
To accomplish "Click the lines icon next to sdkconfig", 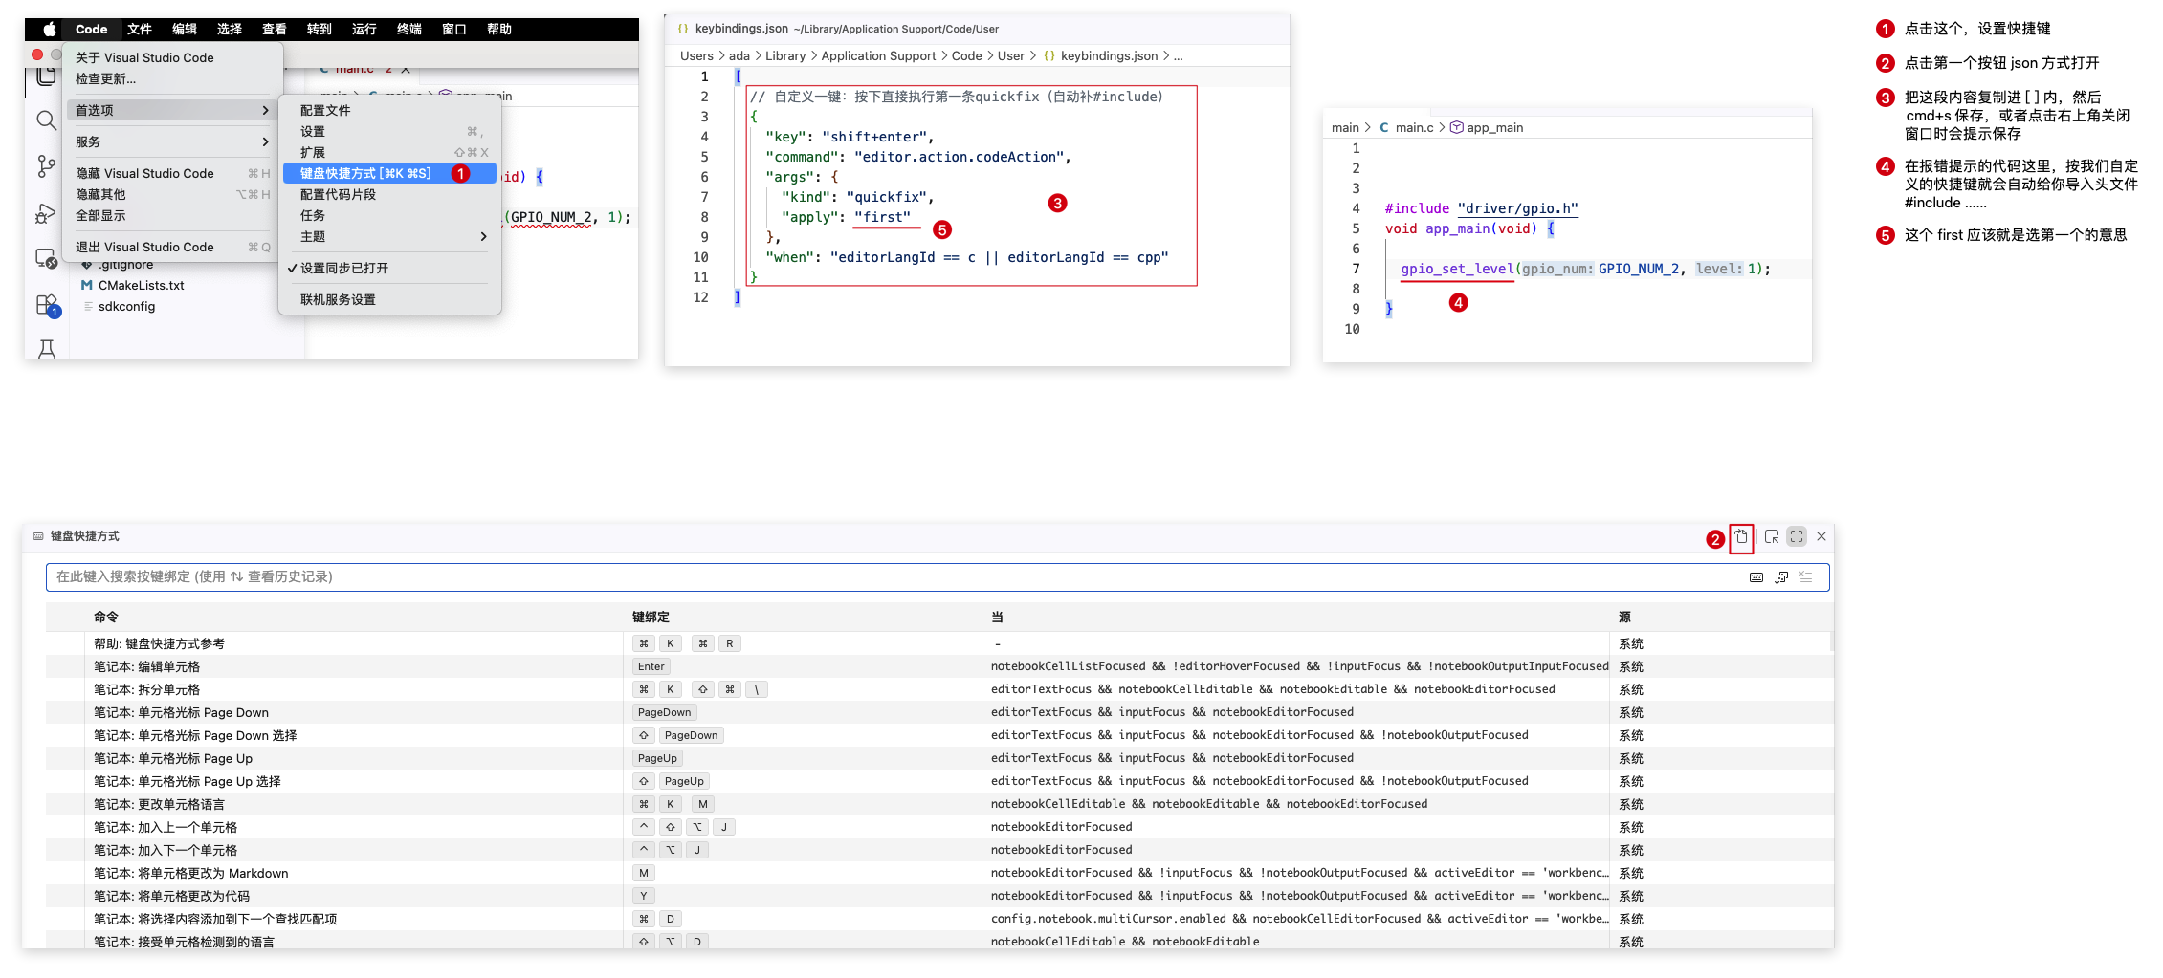I will coord(88,307).
